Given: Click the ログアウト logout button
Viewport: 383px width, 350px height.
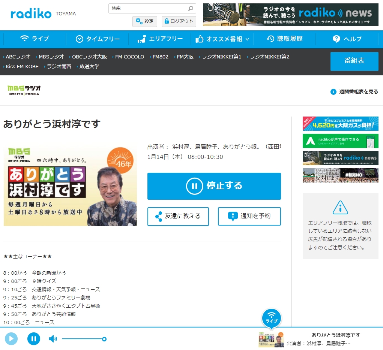Looking at the screenshot, I should coord(179,21).
